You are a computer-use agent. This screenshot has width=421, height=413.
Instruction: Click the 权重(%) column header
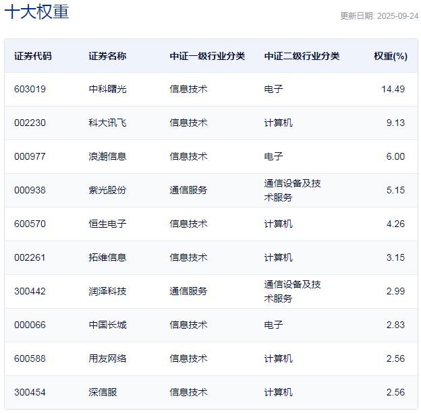pos(391,56)
